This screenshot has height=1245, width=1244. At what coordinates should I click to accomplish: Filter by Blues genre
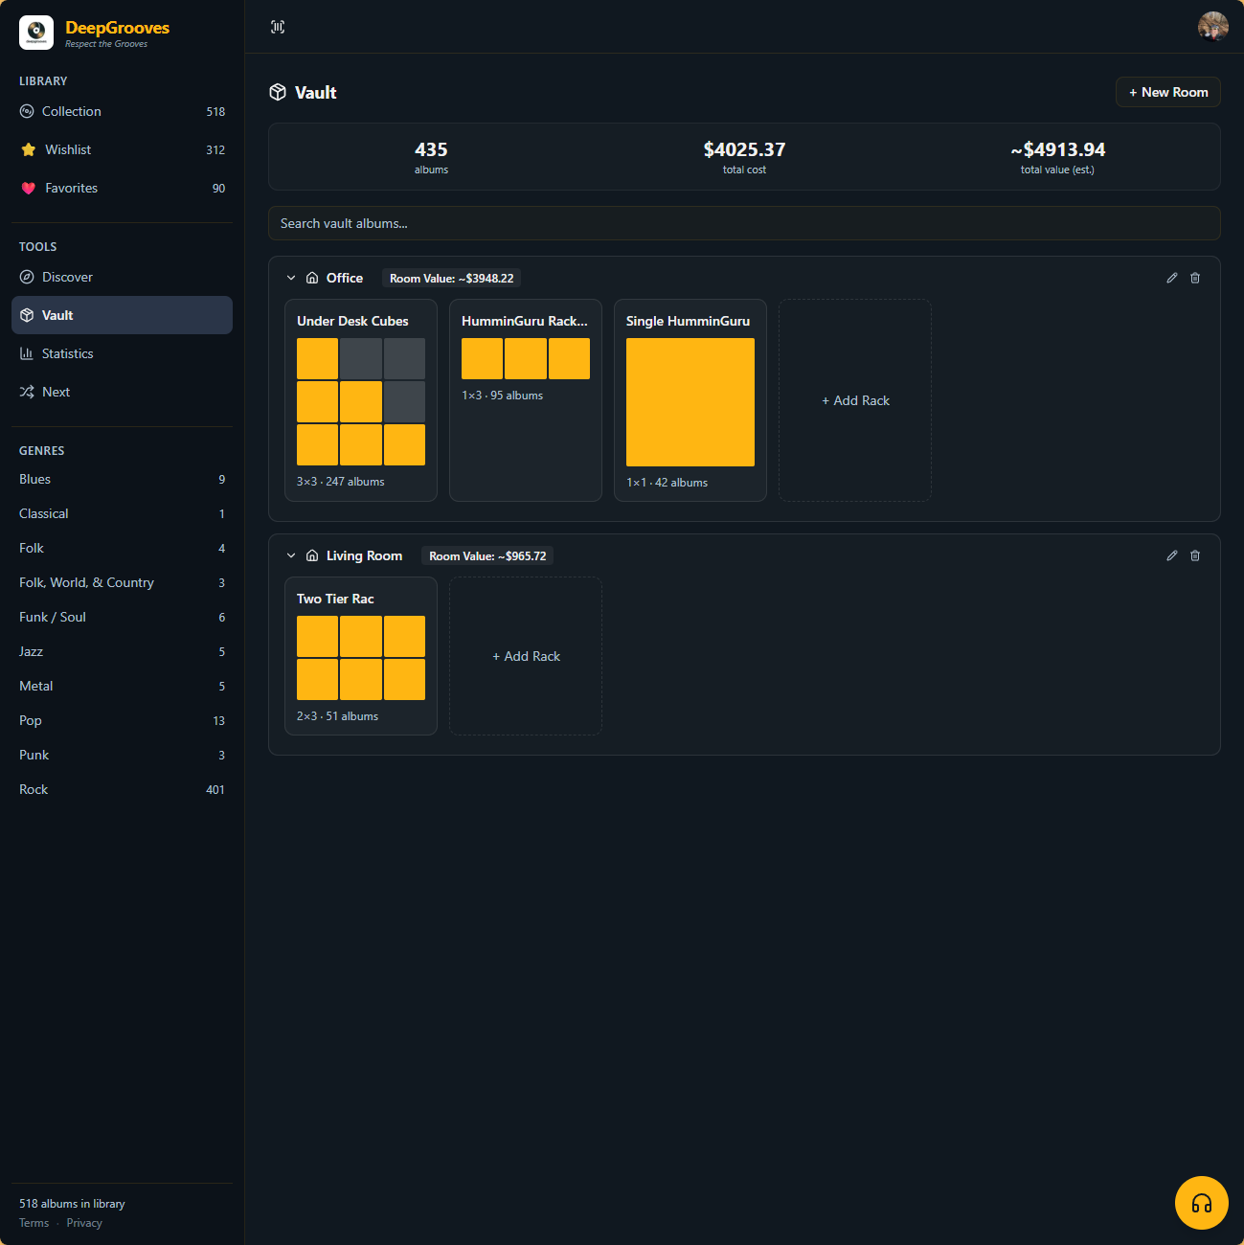click(x=122, y=479)
